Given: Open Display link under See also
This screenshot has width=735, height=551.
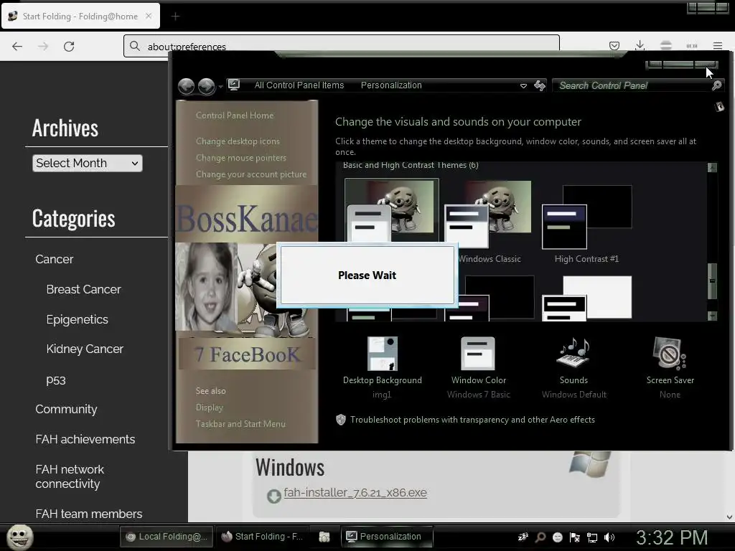Looking at the screenshot, I should click(209, 408).
